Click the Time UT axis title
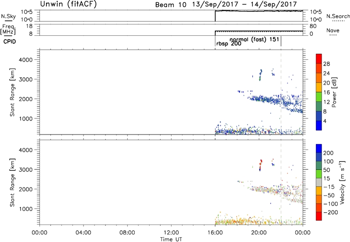Screen dimensions: 350x242 pyautogui.click(x=171, y=239)
